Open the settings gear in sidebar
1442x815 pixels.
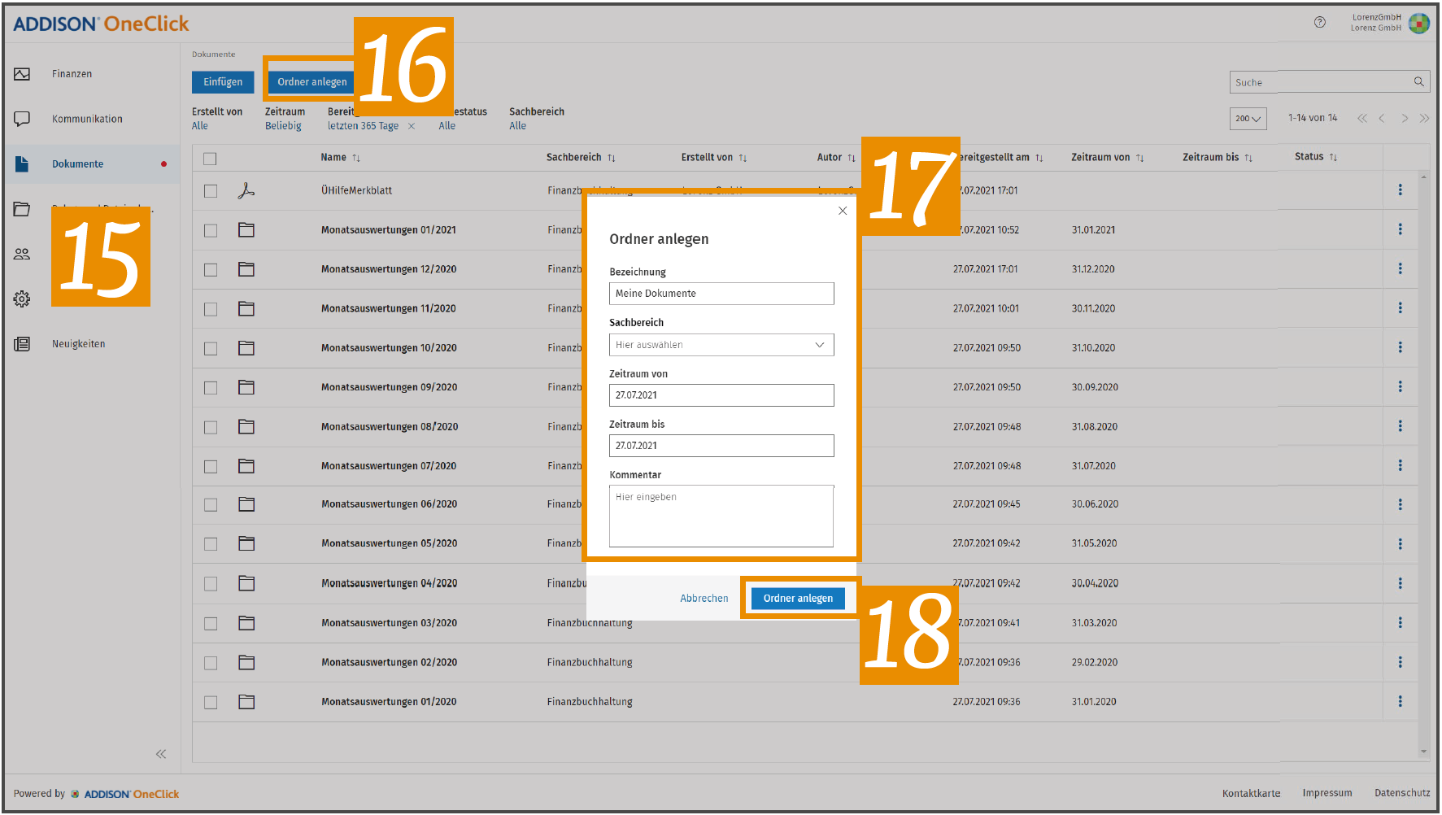coord(22,299)
